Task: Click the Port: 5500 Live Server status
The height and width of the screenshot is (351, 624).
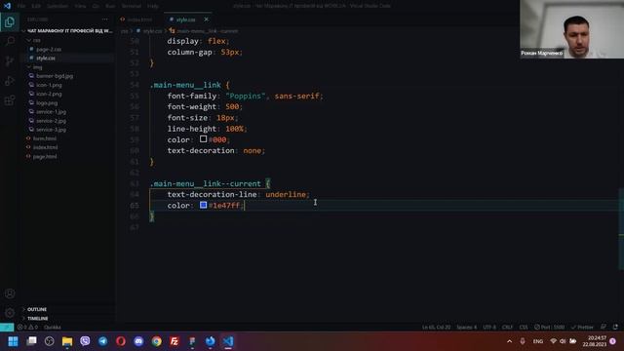Action: point(549,328)
